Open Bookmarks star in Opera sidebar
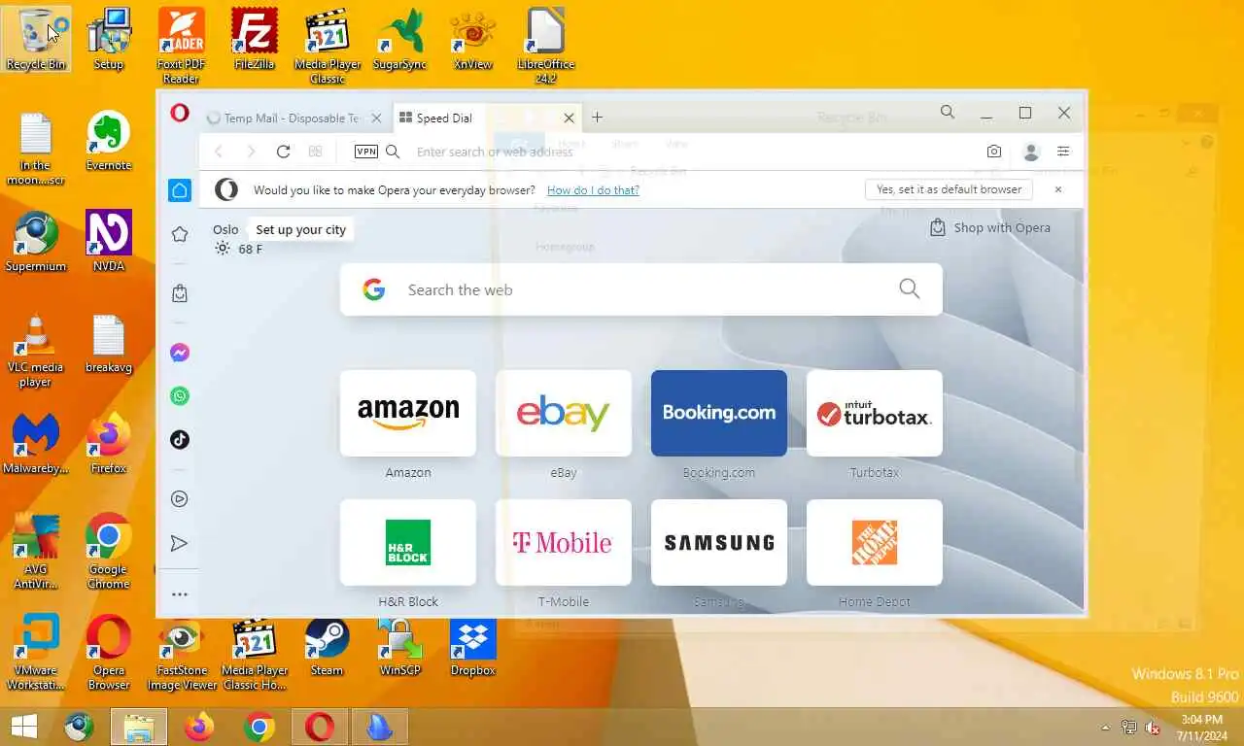 180,234
